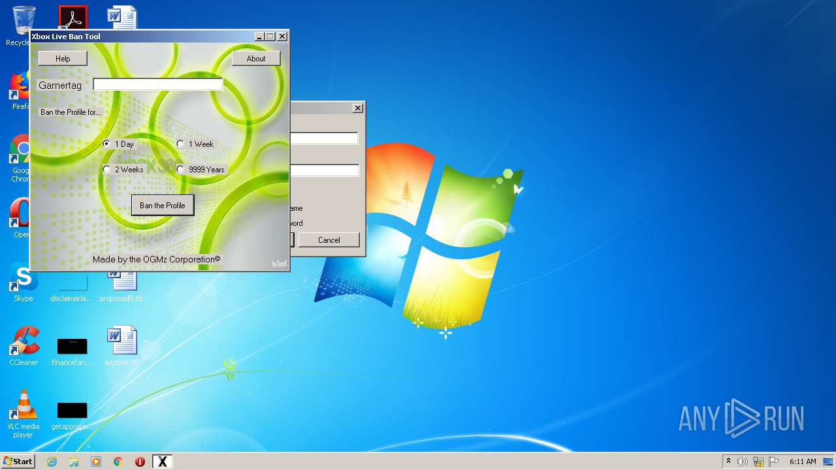Click Cancel in the background dialog

tap(329, 240)
